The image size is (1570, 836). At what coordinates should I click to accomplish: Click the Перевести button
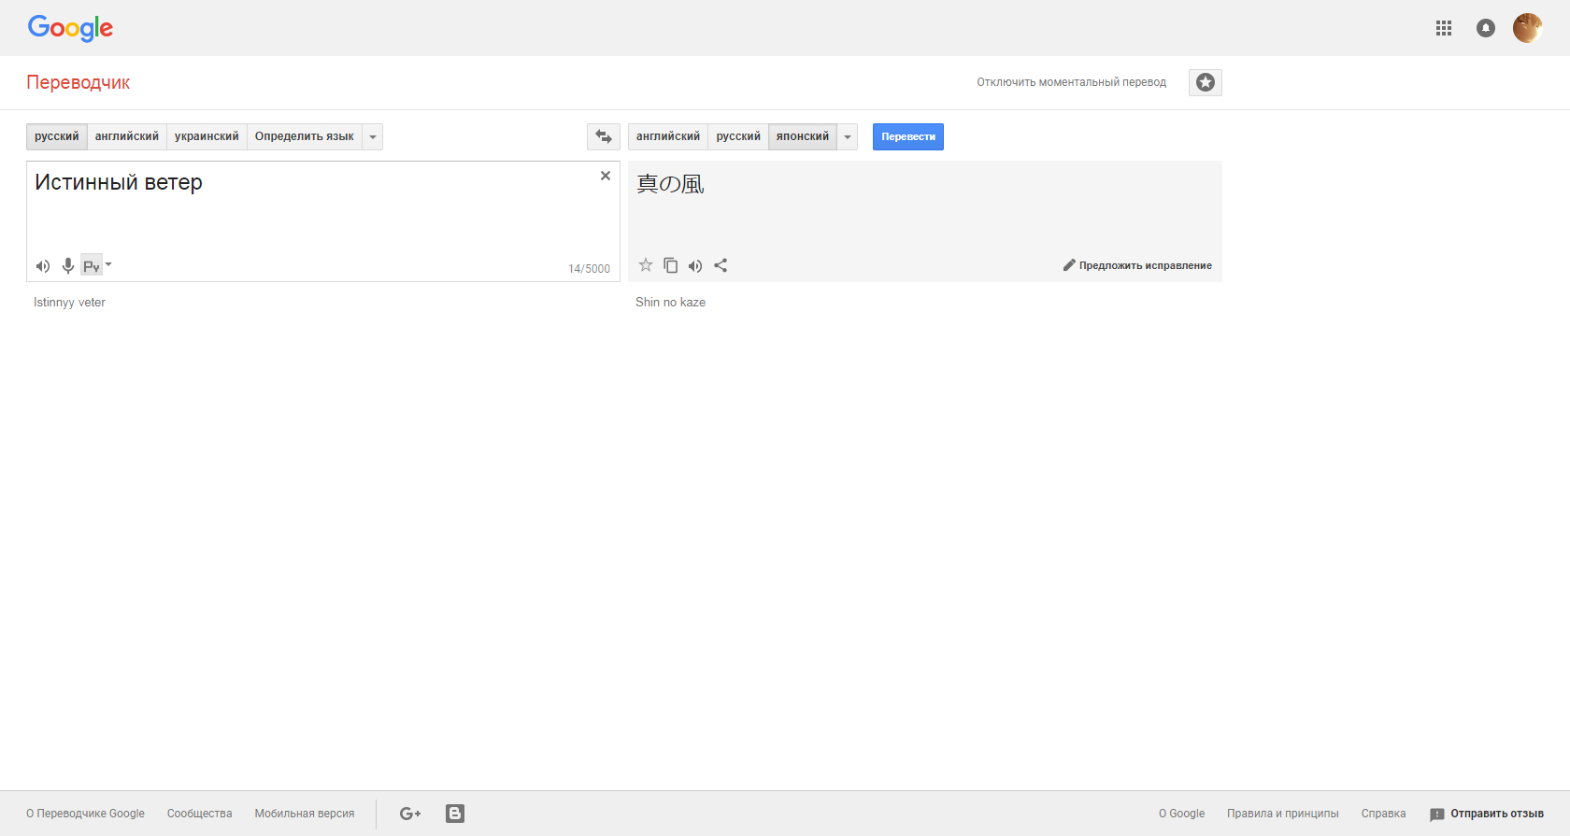[x=908, y=136]
